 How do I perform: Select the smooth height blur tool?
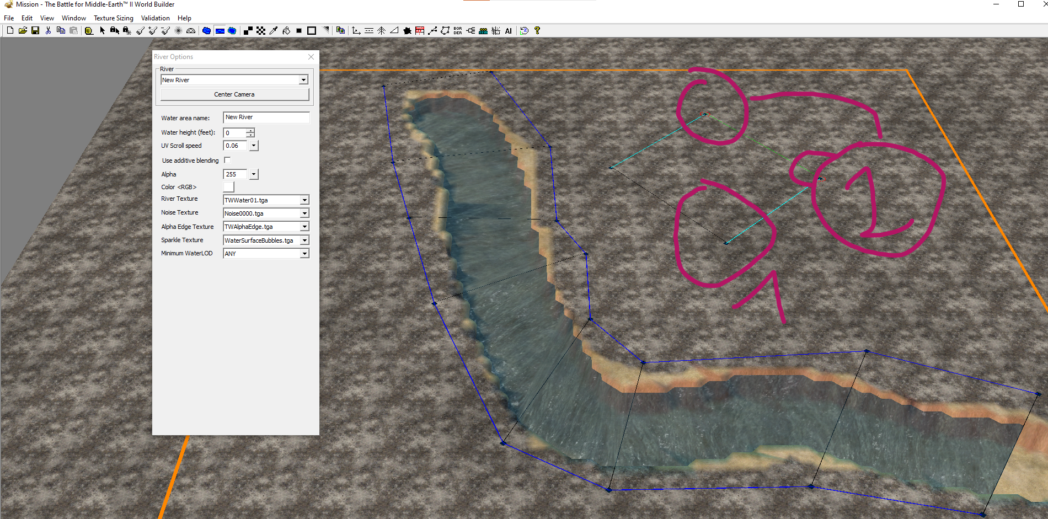click(x=178, y=30)
